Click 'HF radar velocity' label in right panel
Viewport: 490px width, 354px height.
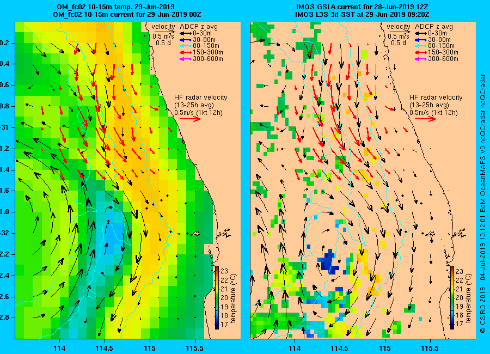click(x=436, y=97)
